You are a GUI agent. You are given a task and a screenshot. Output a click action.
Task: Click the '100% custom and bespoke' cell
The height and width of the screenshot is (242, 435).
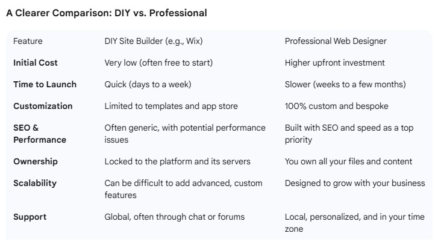pyautogui.click(x=336, y=106)
